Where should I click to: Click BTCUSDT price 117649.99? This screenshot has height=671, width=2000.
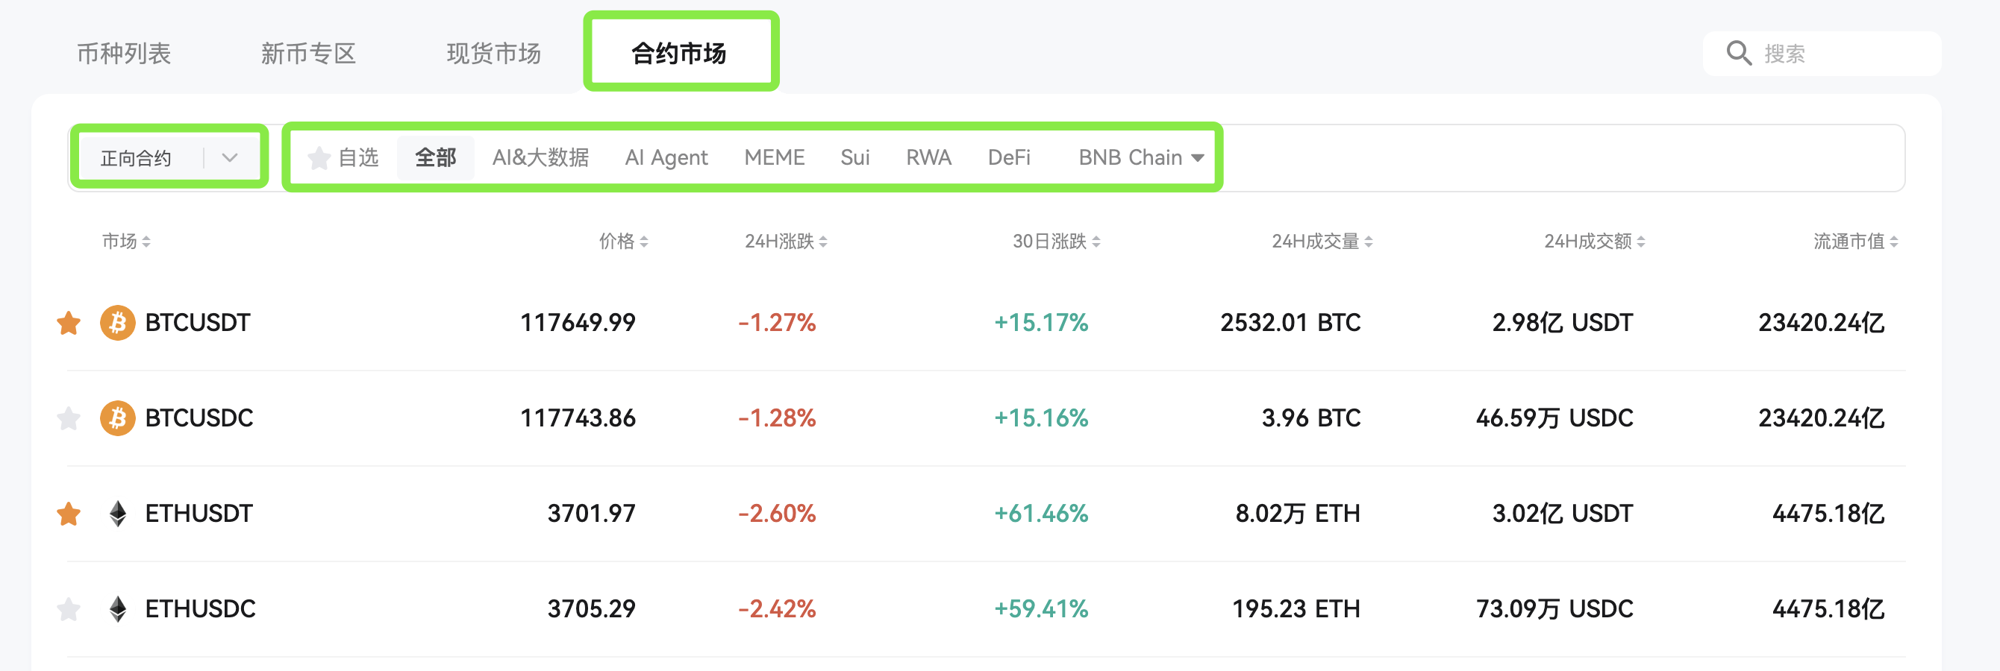click(x=578, y=323)
